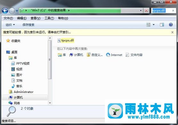Click the navigation pane scrollbar thumb
178x125 pixels.
click(x=50, y=60)
